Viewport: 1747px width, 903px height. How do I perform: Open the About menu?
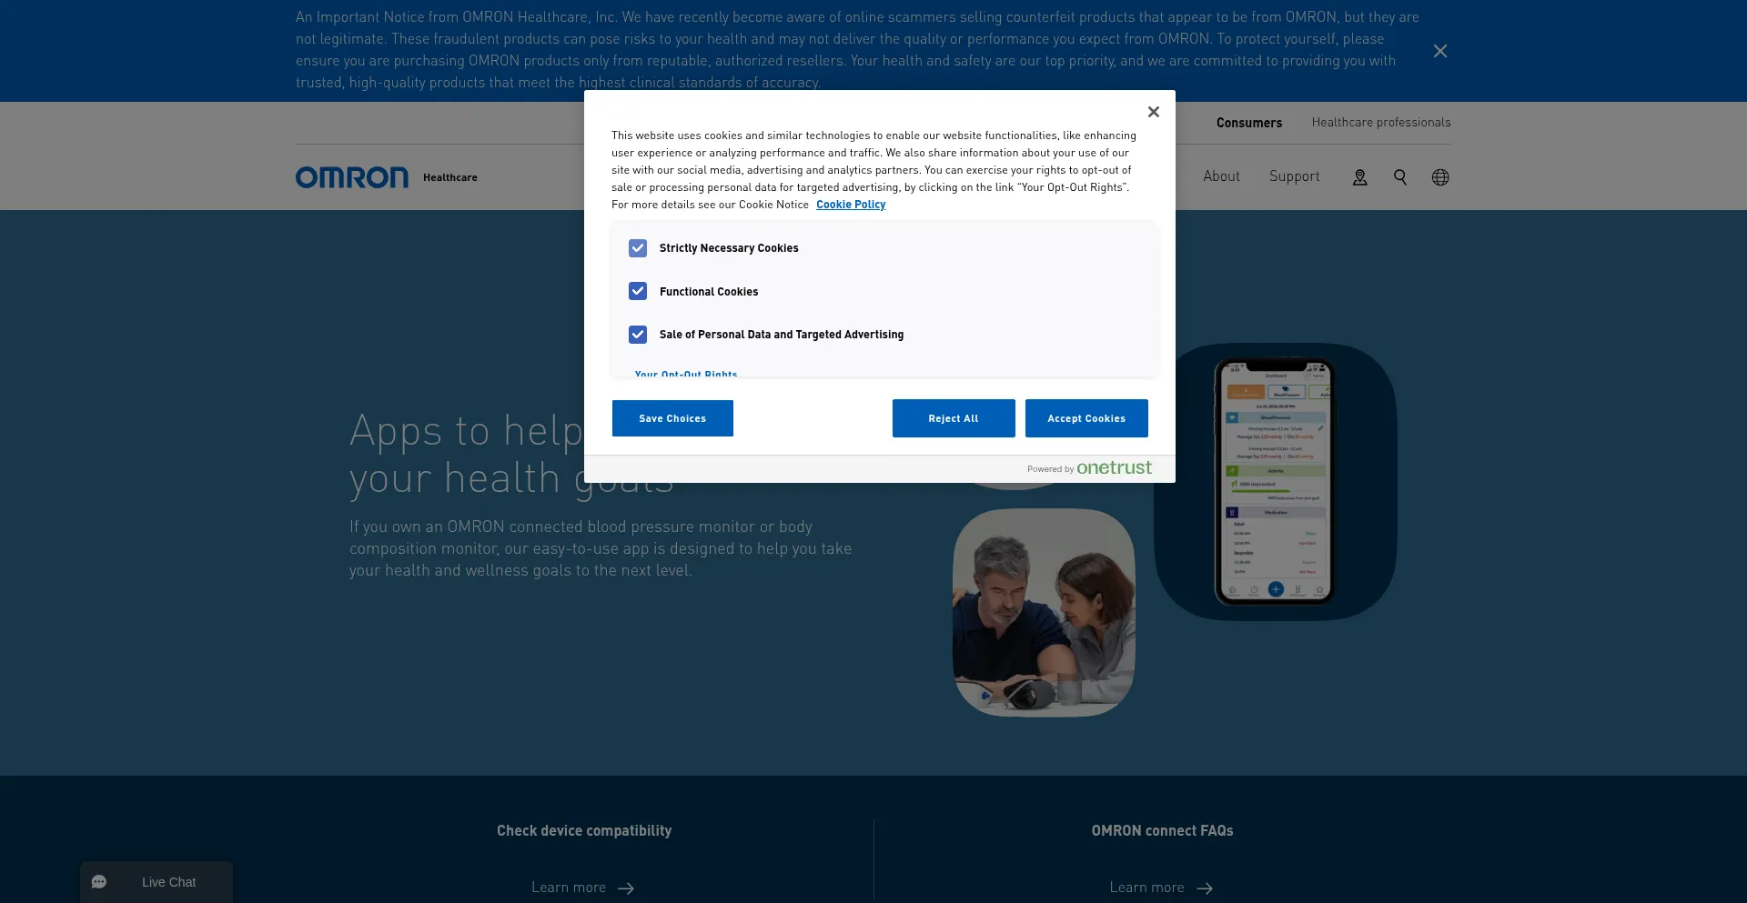tap(1221, 176)
